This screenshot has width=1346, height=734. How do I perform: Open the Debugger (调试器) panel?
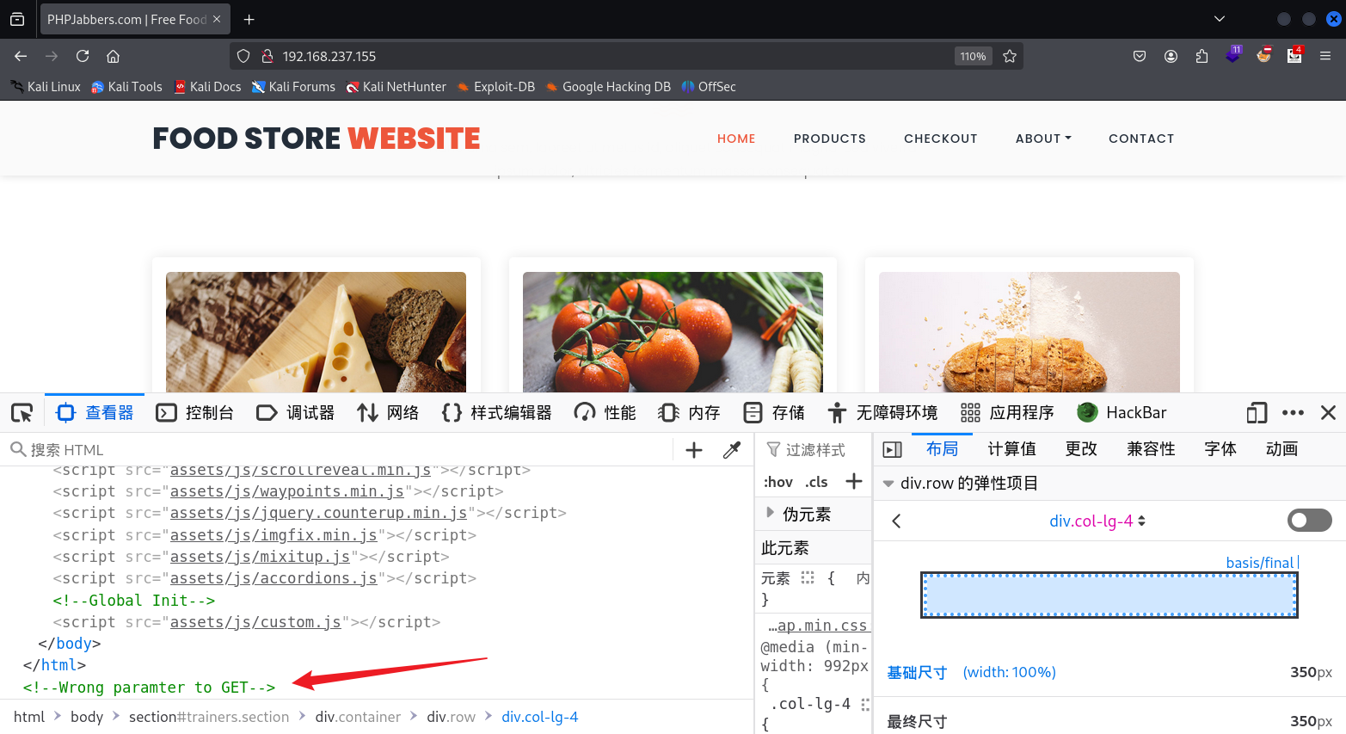pos(296,413)
